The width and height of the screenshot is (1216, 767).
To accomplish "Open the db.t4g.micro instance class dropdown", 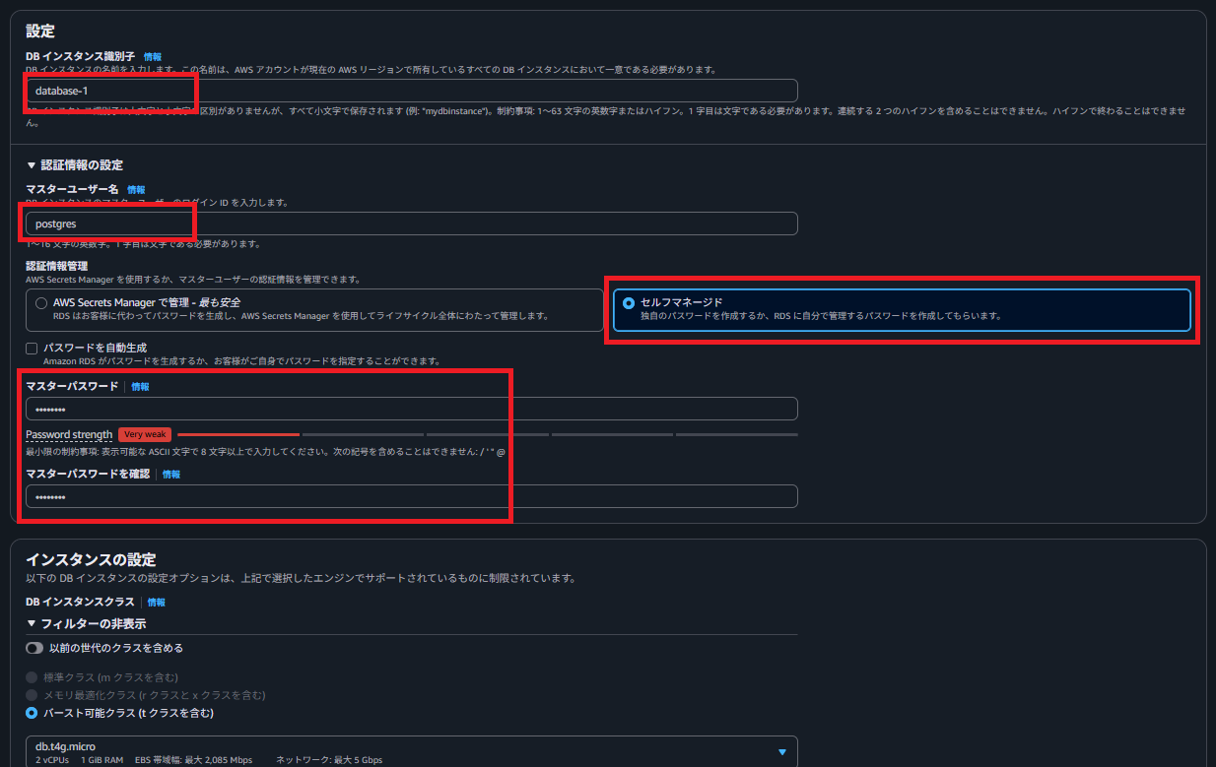I will (411, 752).
